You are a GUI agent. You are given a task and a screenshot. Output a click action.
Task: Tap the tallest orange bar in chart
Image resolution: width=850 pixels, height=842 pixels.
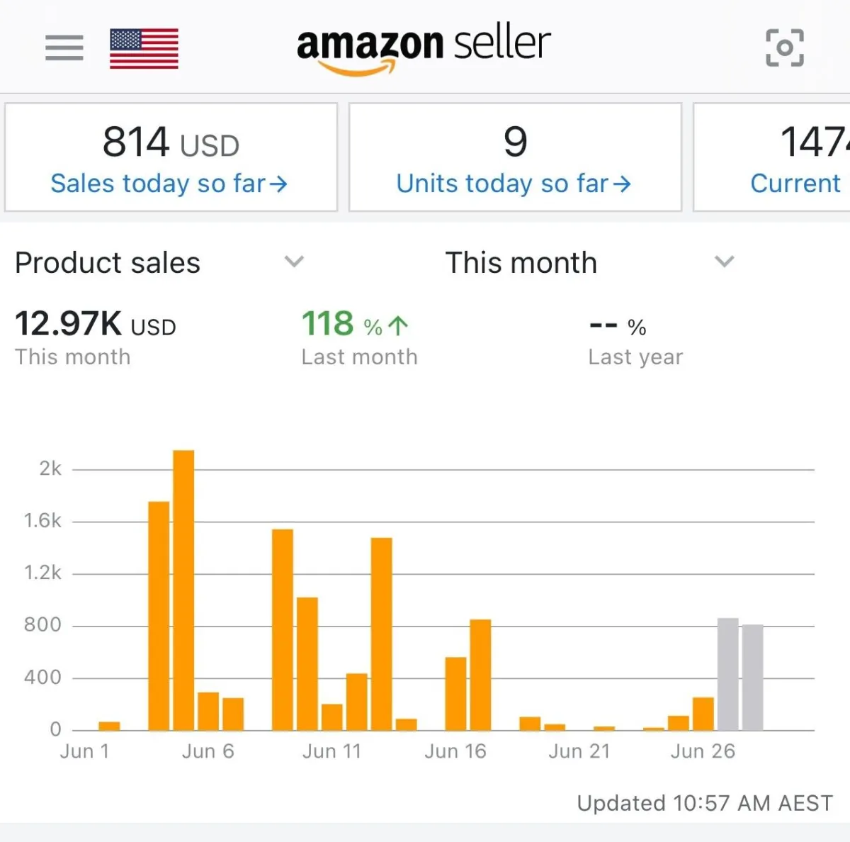pos(183,590)
